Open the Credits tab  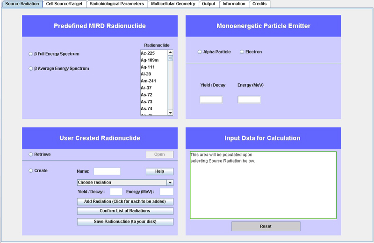pyautogui.click(x=259, y=4)
